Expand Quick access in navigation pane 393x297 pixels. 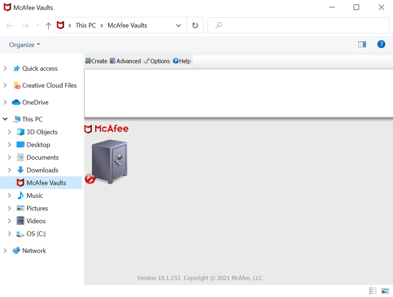pyautogui.click(x=5, y=68)
